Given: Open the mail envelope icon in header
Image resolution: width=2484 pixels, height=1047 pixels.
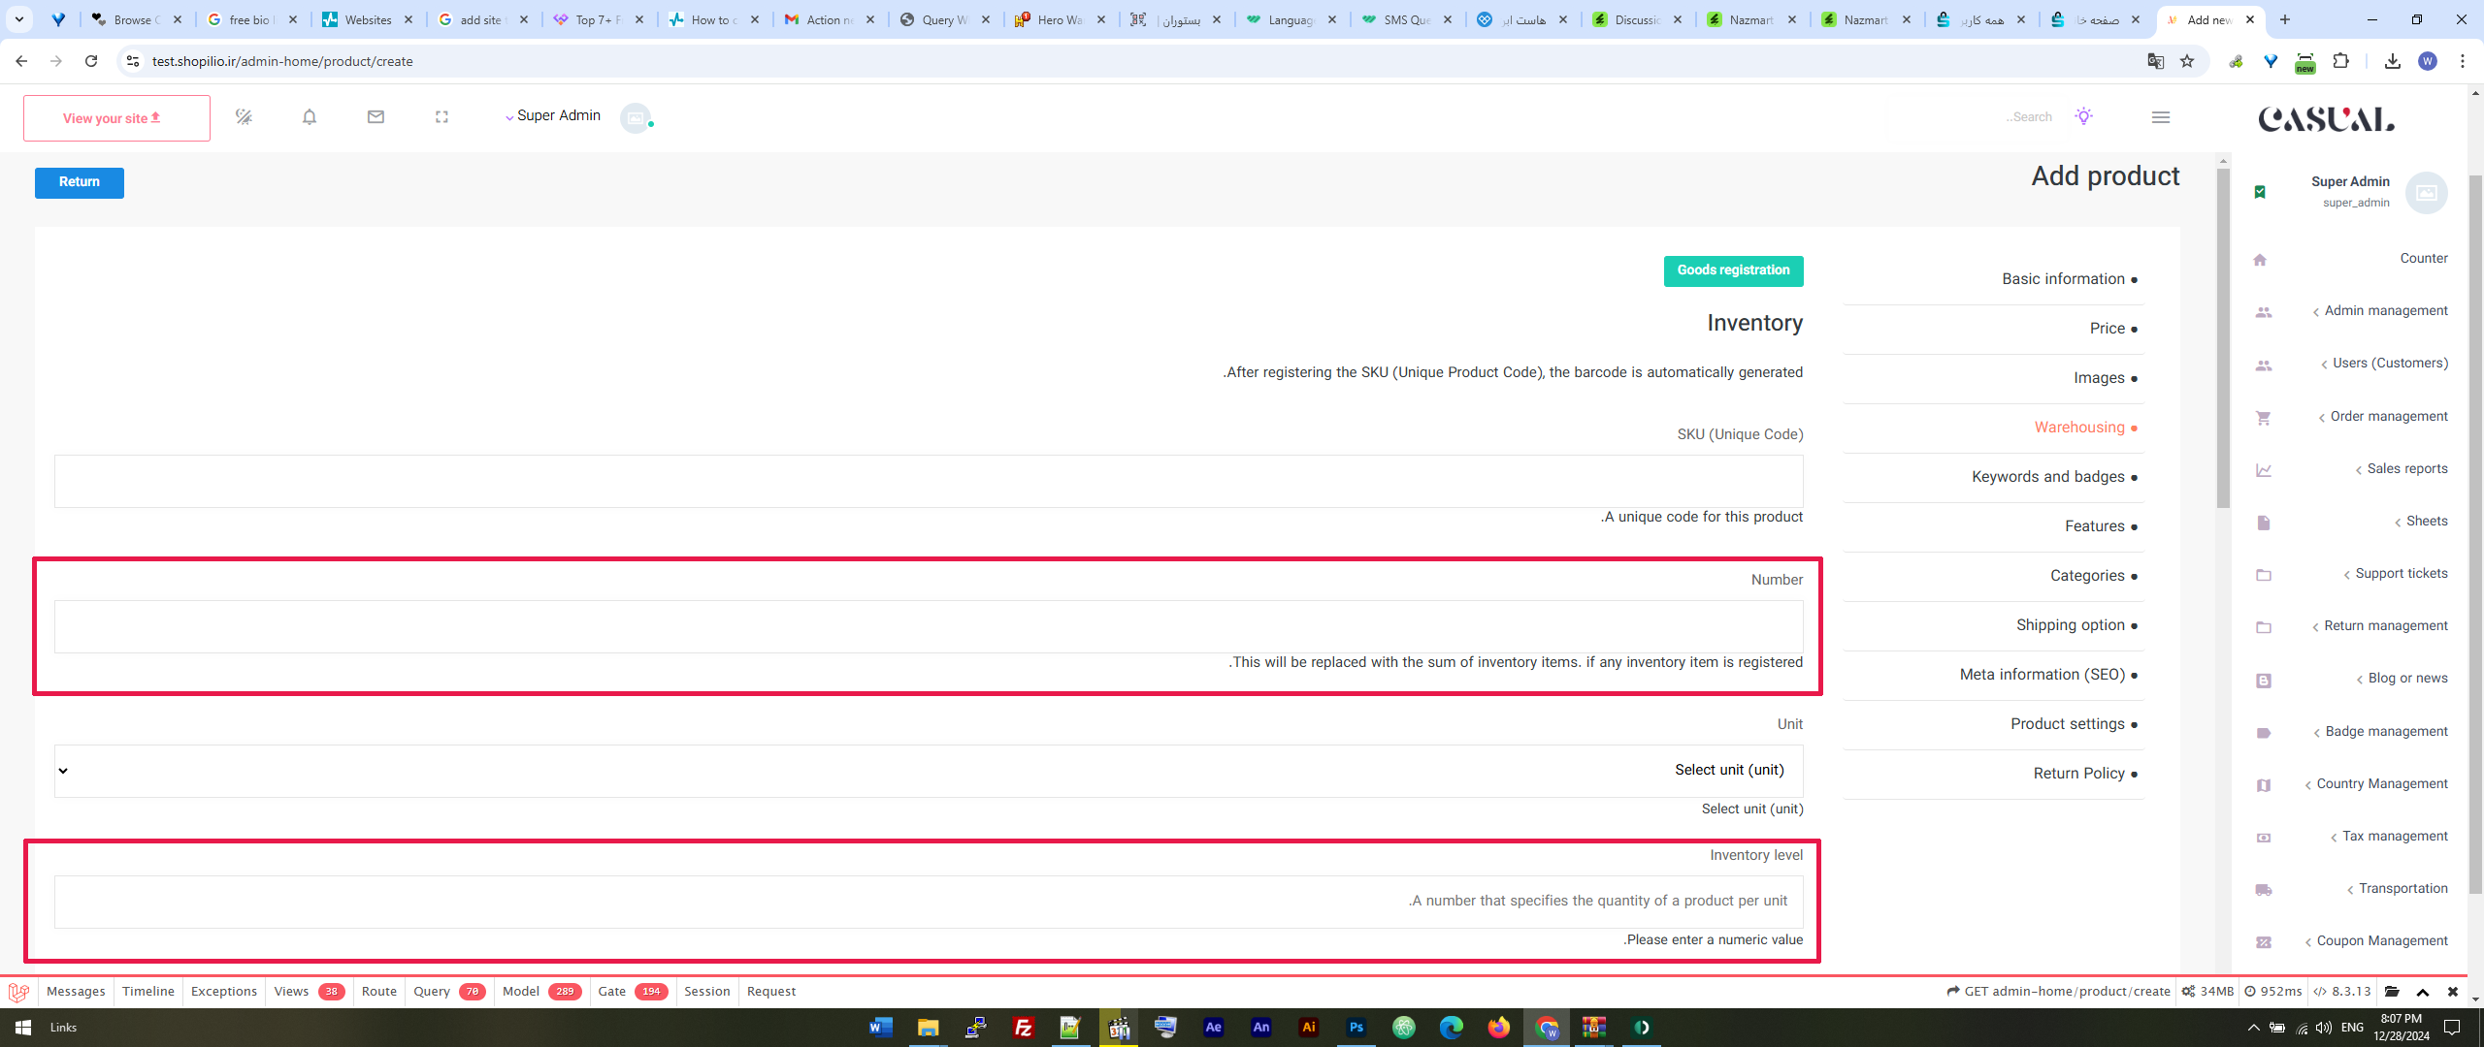Looking at the screenshot, I should (x=376, y=117).
